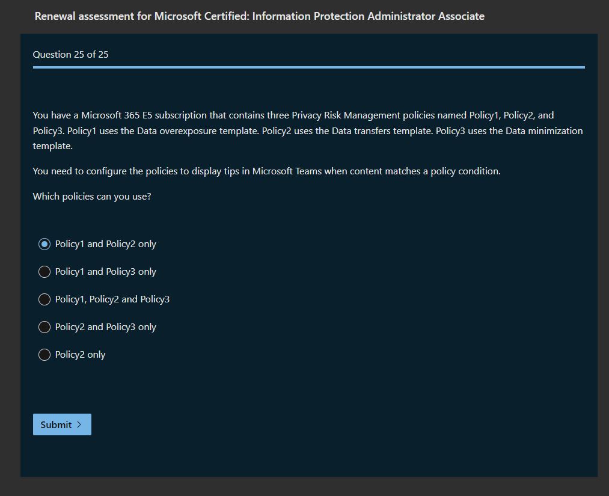The width and height of the screenshot is (609, 496).
Task: Click the 'Policy2 only' label text
Action: click(80, 355)
